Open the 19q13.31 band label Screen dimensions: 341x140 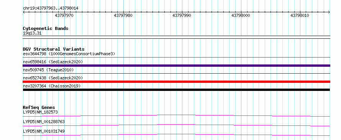32,33
